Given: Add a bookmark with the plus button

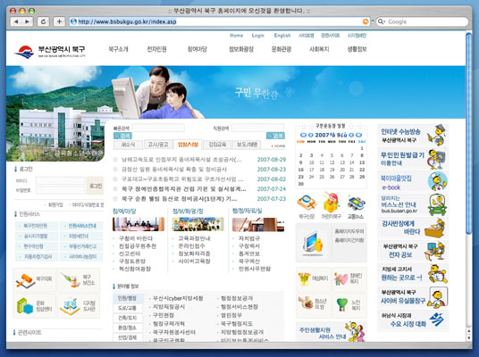Looking at the screenshot, I should tap(59, 21).
